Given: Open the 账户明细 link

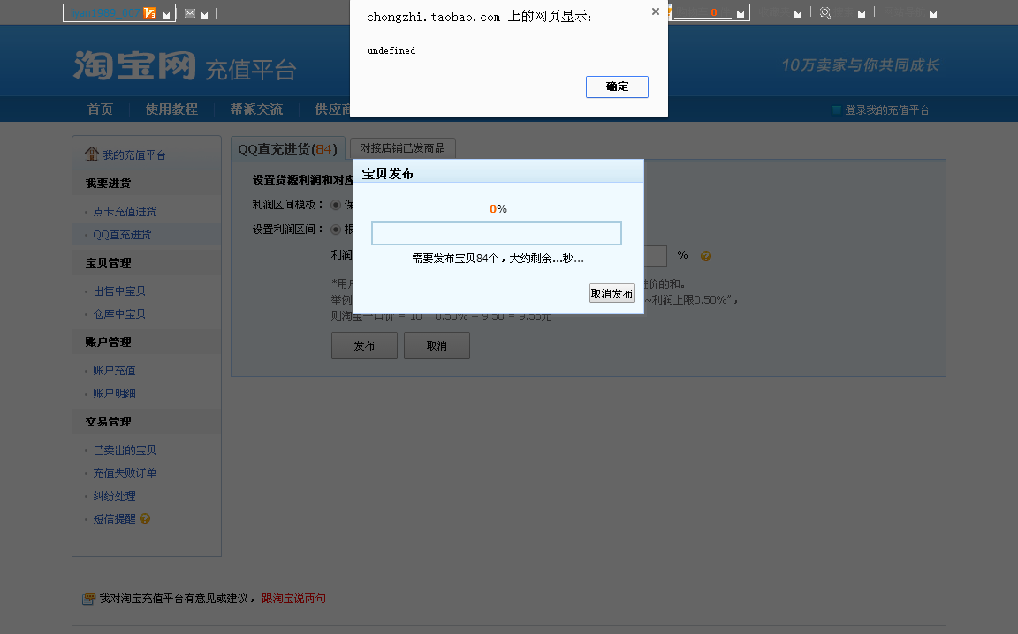Looking at the screenshot, I should [114, 393].
